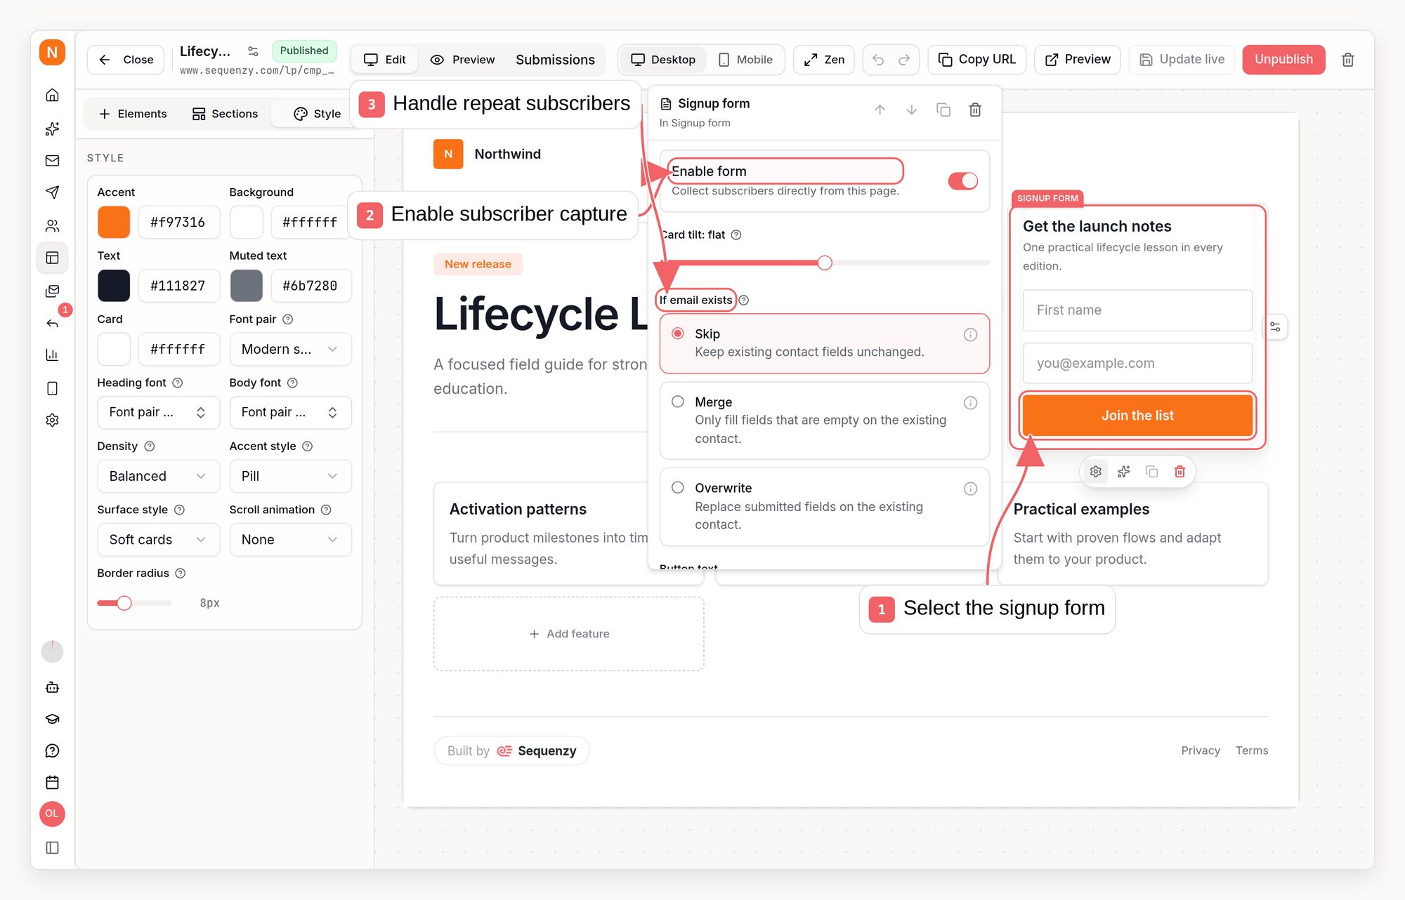Open the contacts people sidebar icon
Image resolution: width=1405 pixels, height=900 pixels.
point(52,225)
